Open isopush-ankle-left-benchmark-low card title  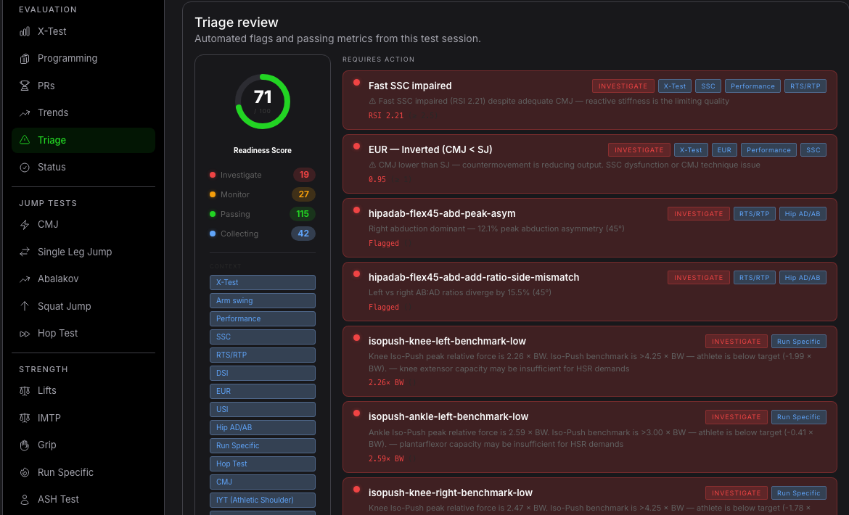tap(448, 417)
